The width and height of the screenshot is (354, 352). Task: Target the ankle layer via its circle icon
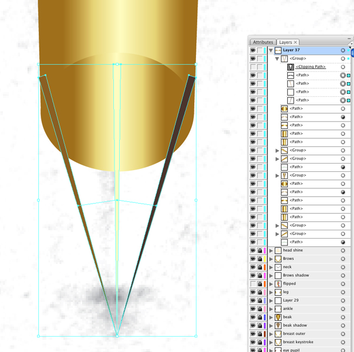click(343, 309)
